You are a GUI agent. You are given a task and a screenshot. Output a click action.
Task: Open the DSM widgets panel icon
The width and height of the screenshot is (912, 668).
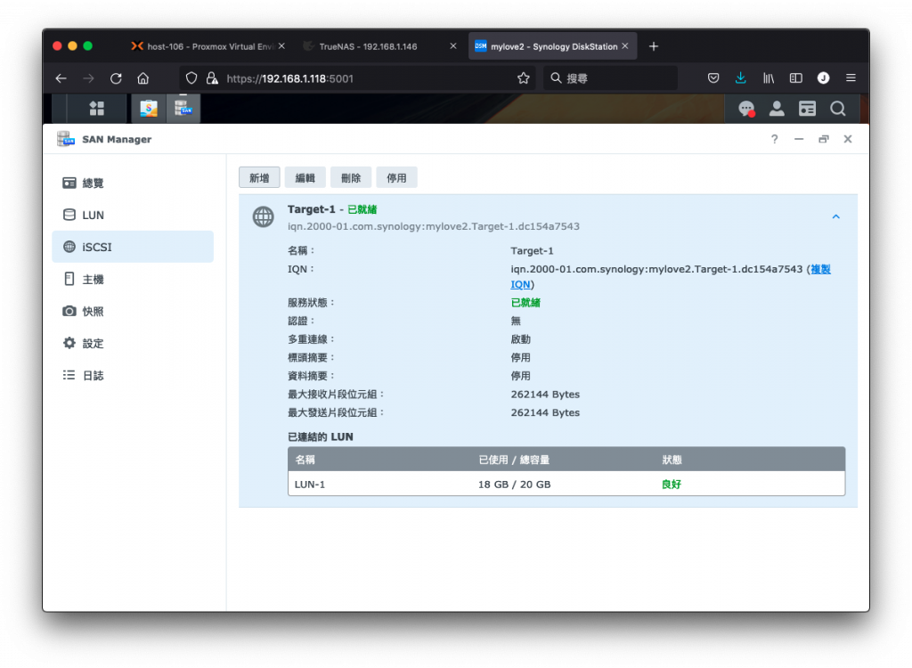tap(807, 109)
